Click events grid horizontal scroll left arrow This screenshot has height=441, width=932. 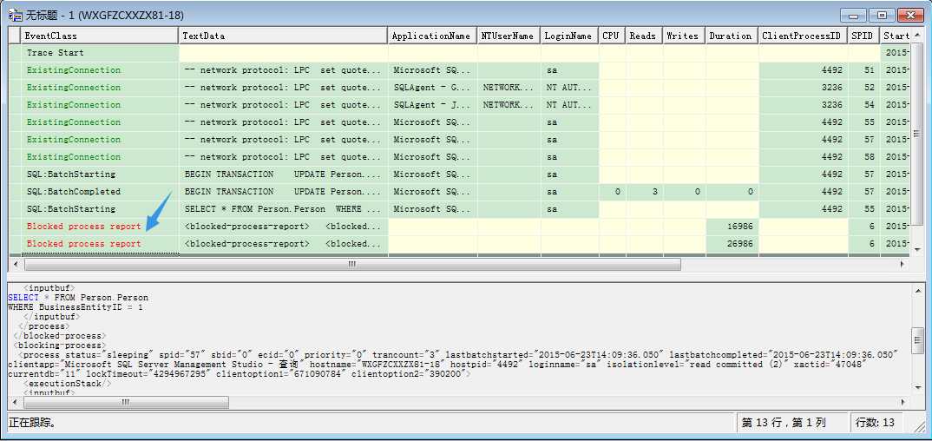[14, 264]
